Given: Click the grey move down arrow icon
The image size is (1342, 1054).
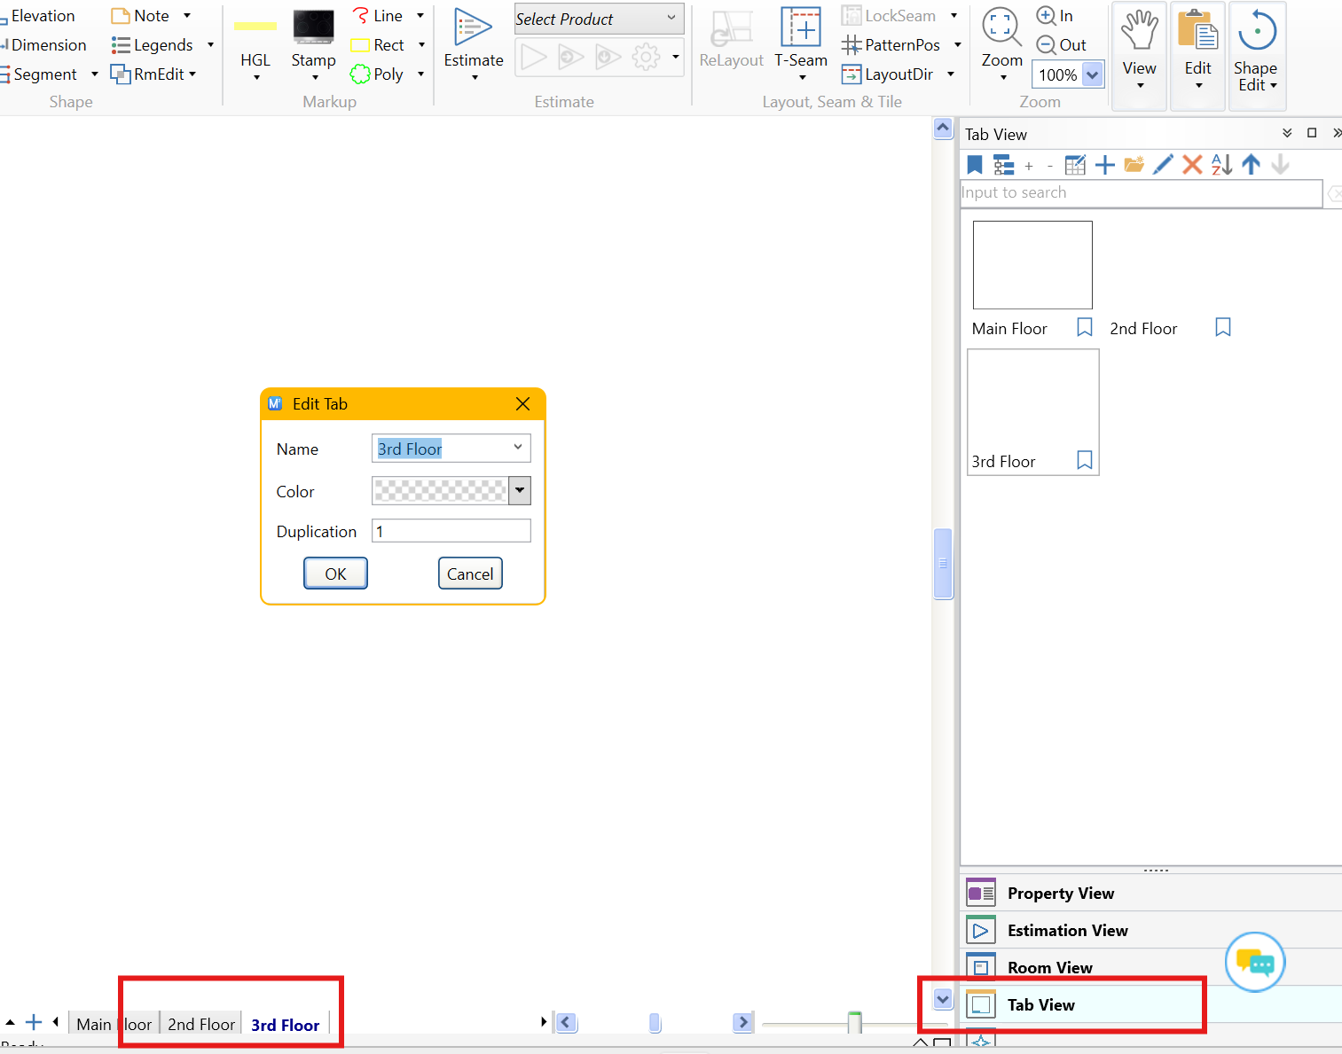Looking at the screenshot, I should click(x=1280, y=165).
